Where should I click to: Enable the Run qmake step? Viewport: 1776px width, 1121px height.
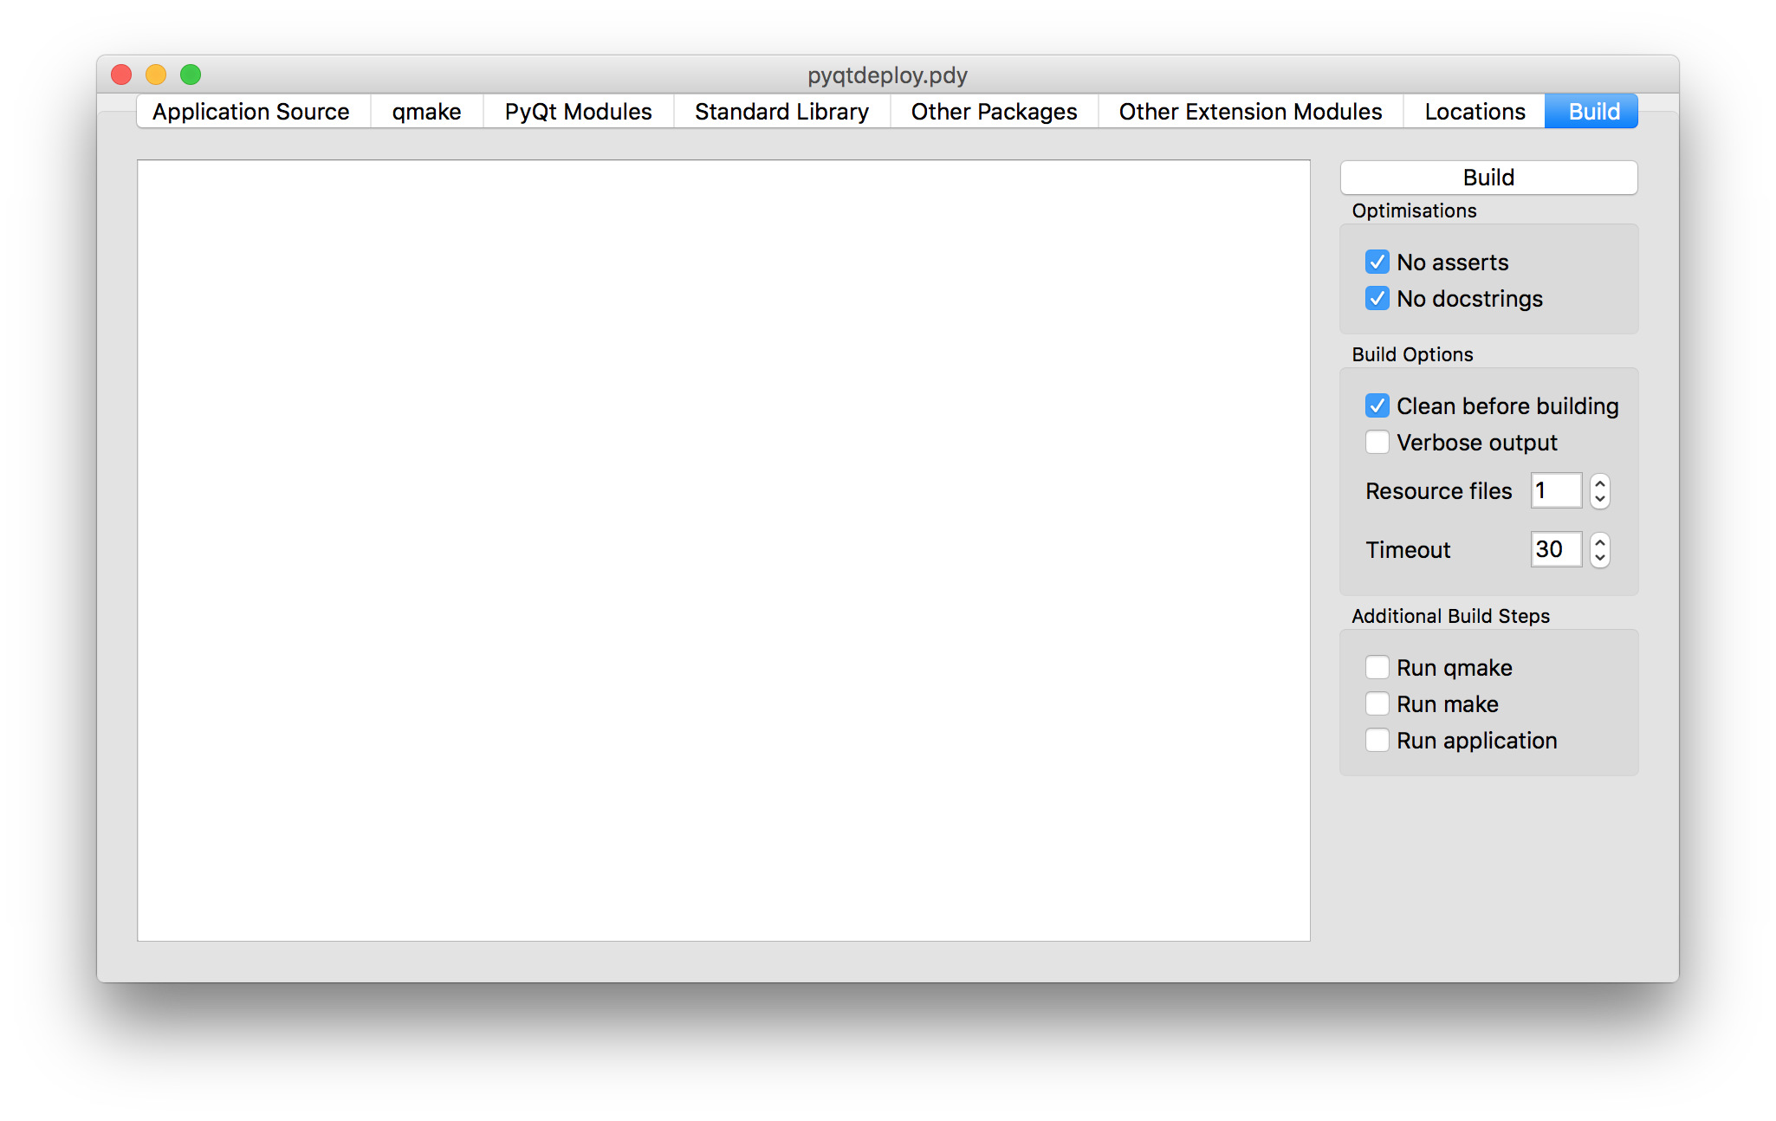click(1377, 667)
